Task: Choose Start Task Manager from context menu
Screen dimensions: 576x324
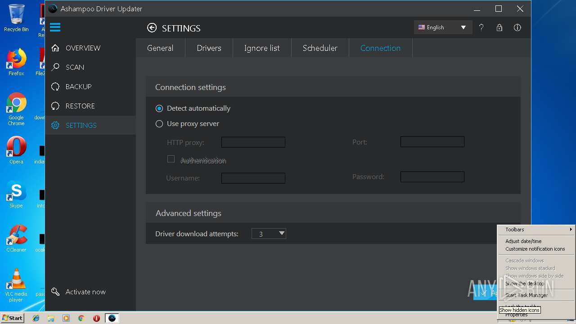Action: (x=536, y=295)
